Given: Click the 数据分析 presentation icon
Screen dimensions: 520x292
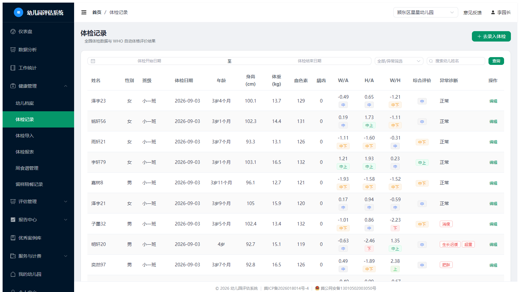Looking at the screenshot, I should (x=13, y=50).
